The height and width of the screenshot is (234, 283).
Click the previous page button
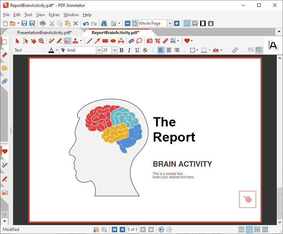point(122,230)
